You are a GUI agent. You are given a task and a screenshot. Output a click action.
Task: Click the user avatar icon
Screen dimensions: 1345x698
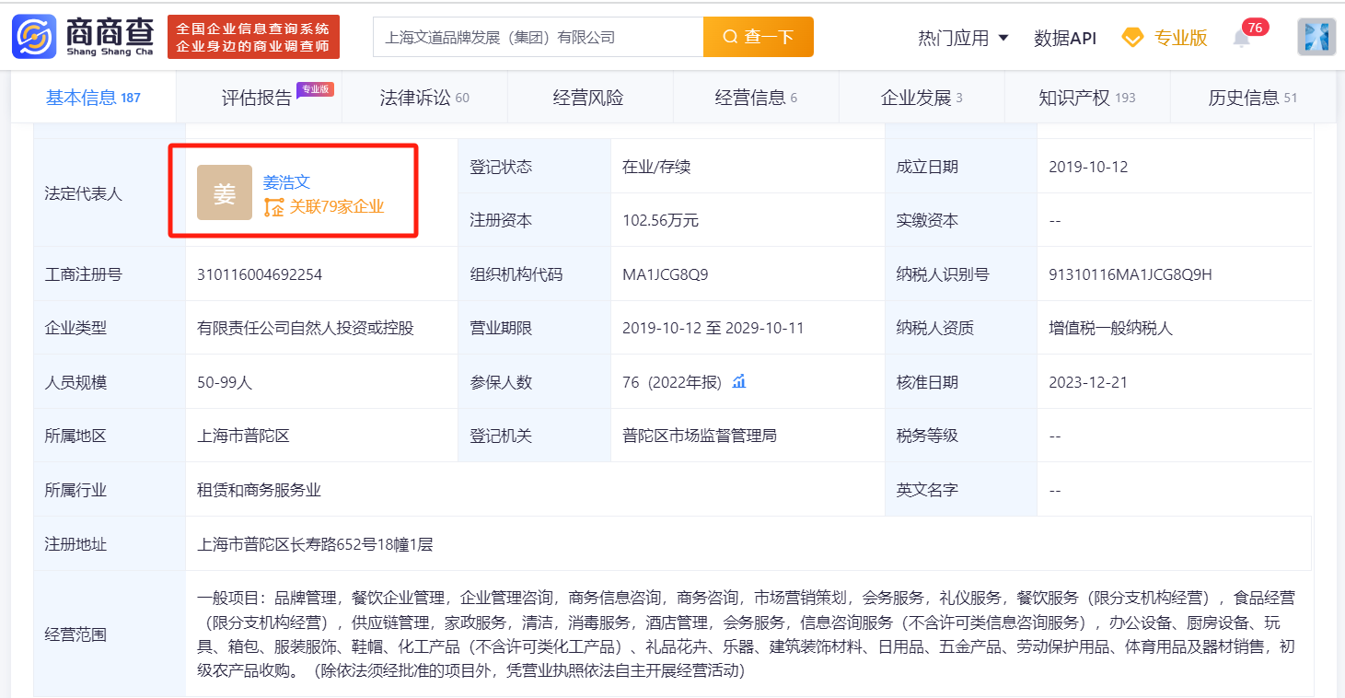pos(1316,37)
